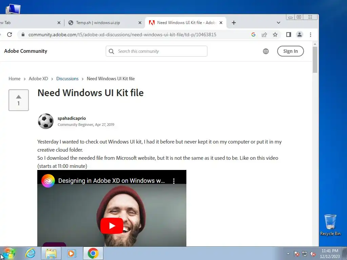The height and width of the screenshot is (260, 347).
Task: Open the Windows Start menu
Action: (9, 253)
